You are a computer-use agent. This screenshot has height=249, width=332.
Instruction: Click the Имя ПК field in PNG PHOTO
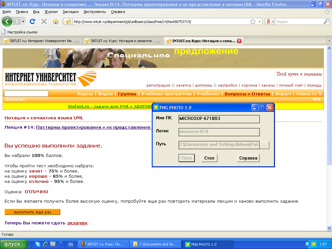pos(219,119)
